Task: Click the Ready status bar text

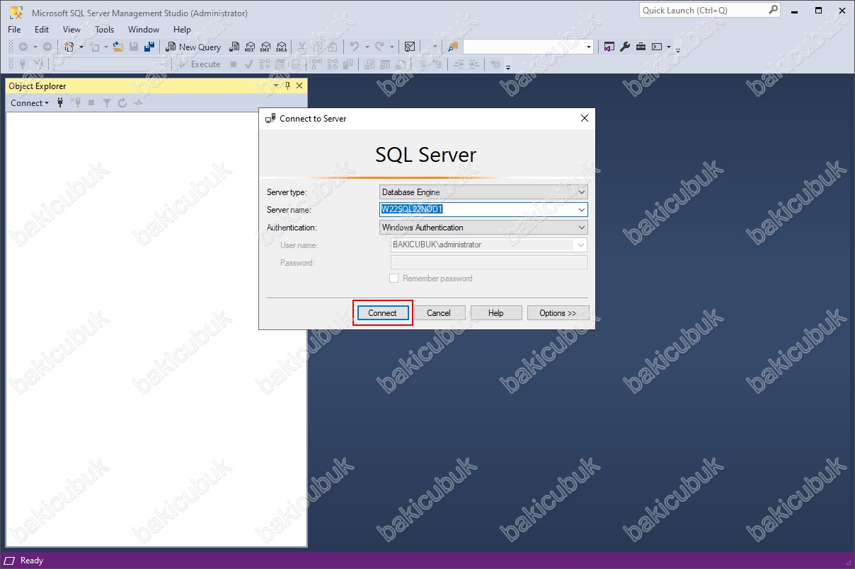Action: click(32, 561)
